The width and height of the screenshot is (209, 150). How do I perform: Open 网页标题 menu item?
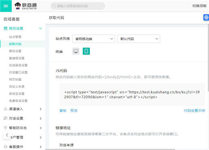click(15, 79)
